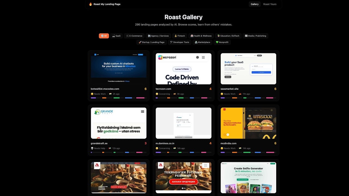Click Needs Work emoji on saasmarket.site card

click(222, 94)
